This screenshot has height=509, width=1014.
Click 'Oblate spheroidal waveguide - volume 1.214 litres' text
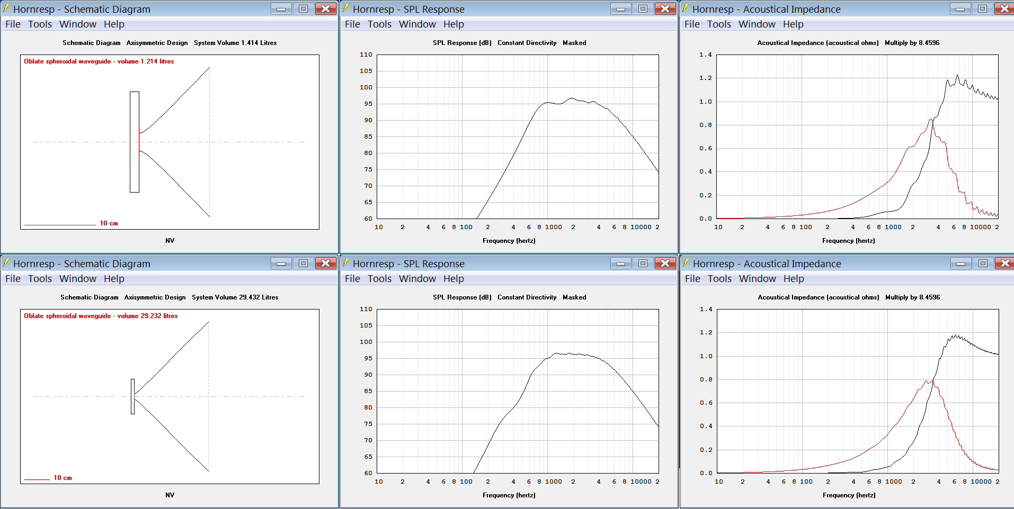click(99, 61)
